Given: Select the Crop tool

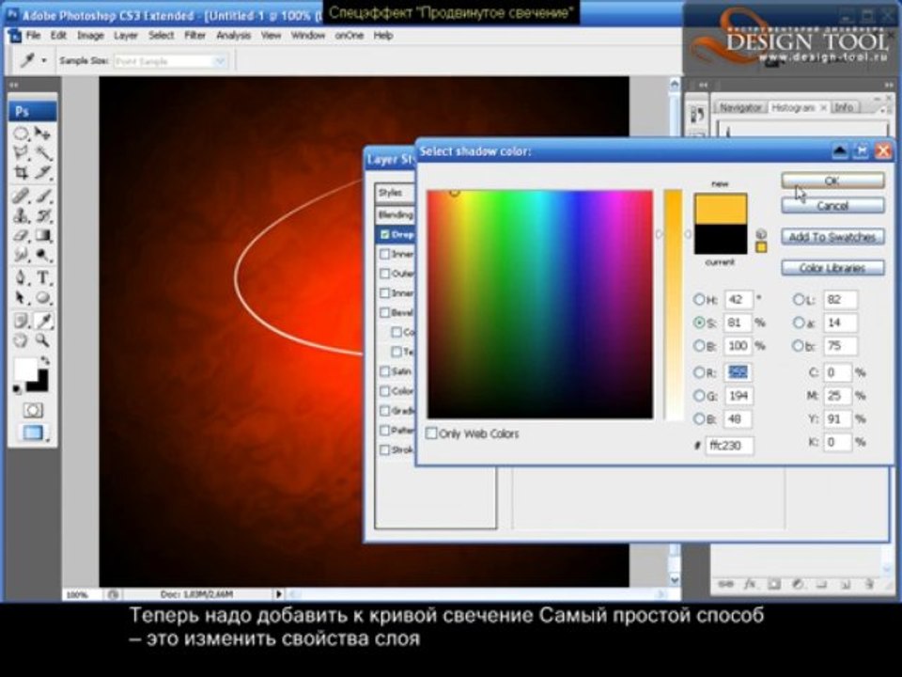Looking at the screenshot, I should coord(22,173).
